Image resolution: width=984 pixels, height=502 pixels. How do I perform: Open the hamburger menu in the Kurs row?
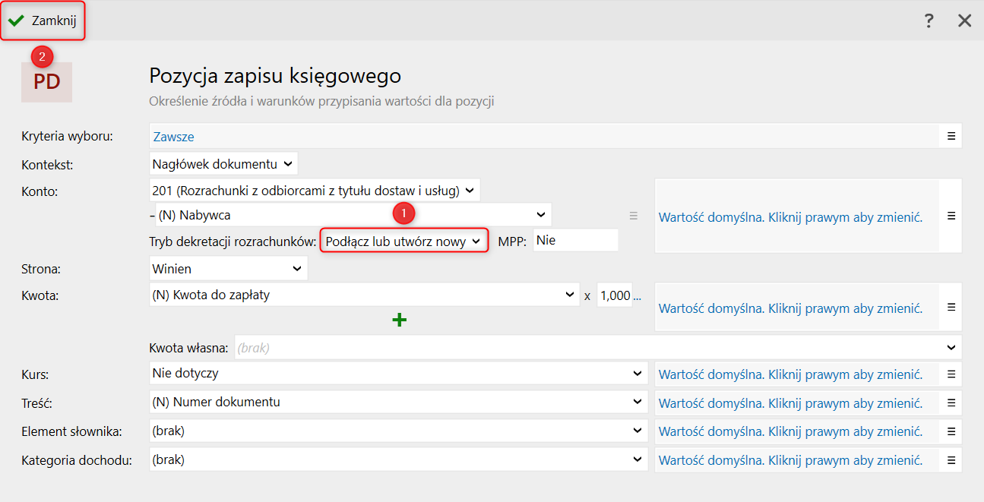click(951, 374)
